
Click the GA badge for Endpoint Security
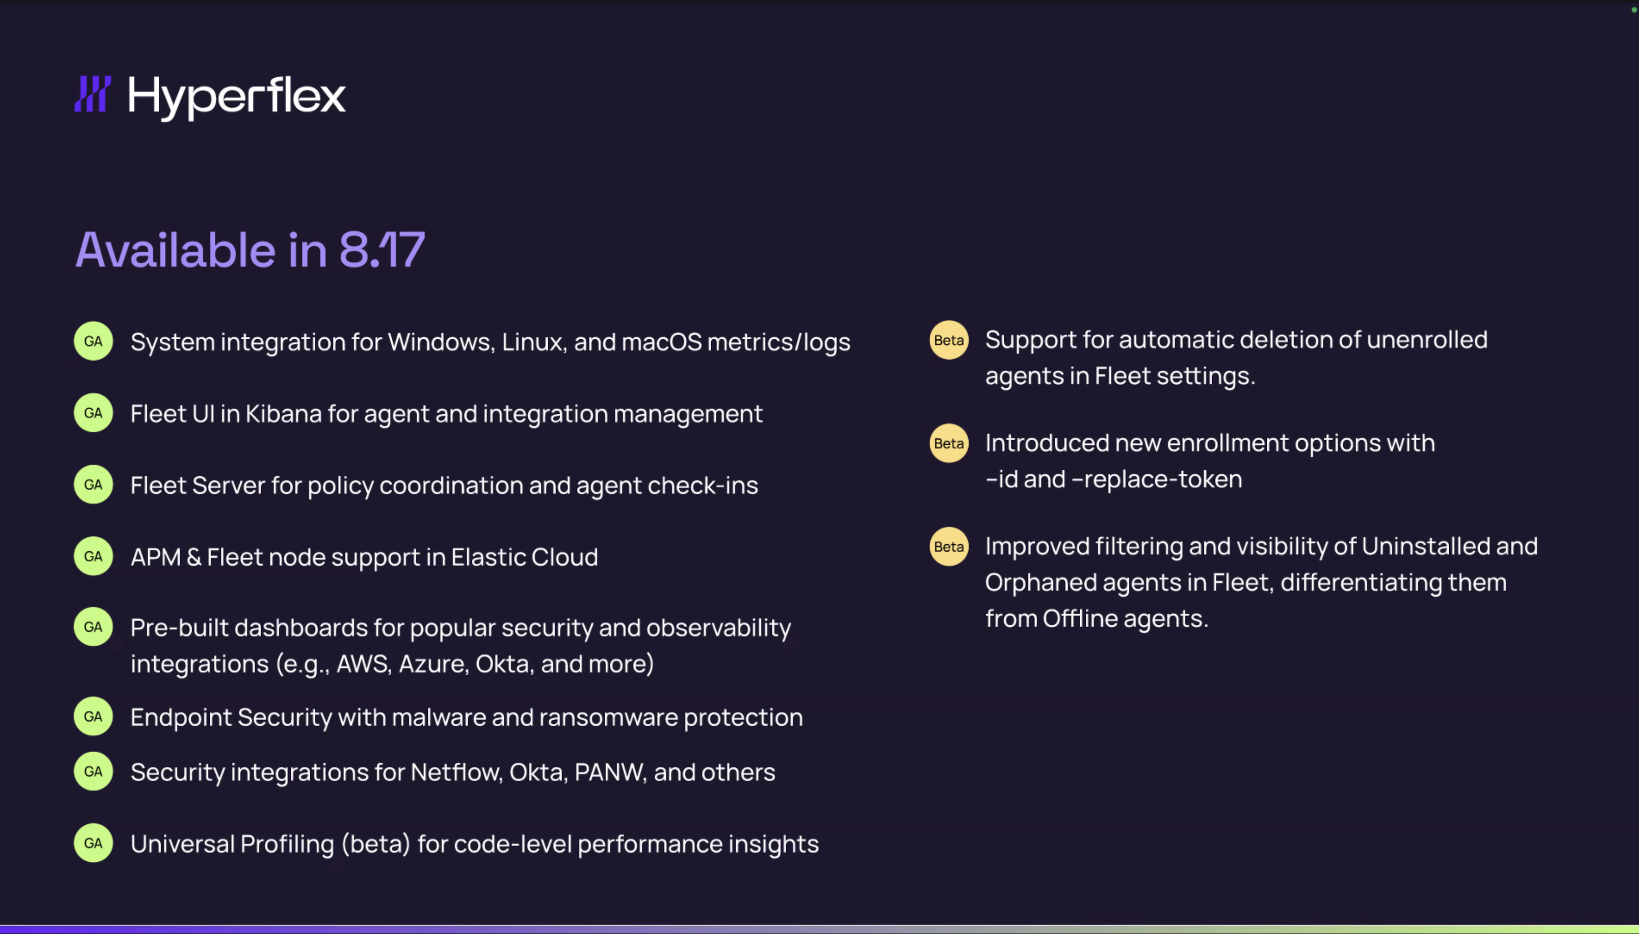93,717
